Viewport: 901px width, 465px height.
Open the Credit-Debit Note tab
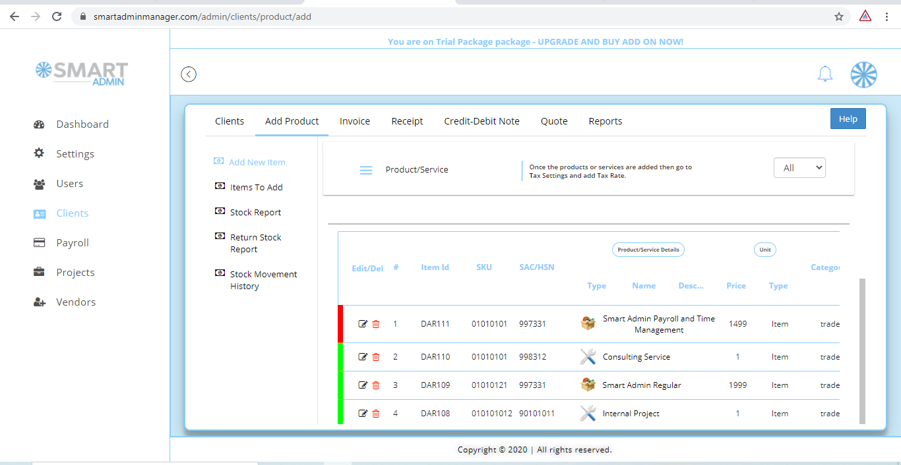[x=482, y=121]
